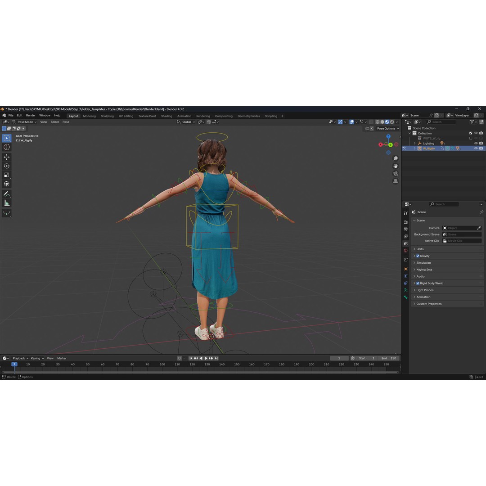
Task: Open the Armature data properties tab
Action: coord(405,290)
